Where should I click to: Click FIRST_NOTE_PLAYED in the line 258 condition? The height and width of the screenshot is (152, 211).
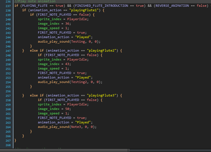coord(62,100)
